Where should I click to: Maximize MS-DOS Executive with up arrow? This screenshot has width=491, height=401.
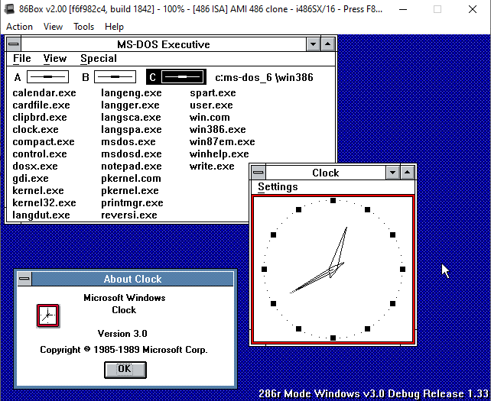click(x=327, y=44)
